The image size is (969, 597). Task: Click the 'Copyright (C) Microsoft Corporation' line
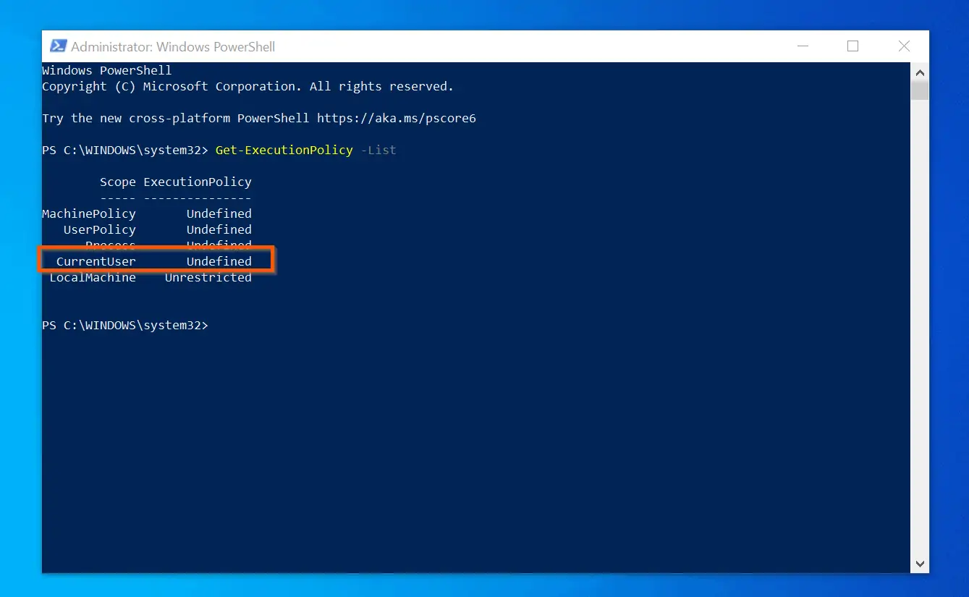tap(247, 86)
